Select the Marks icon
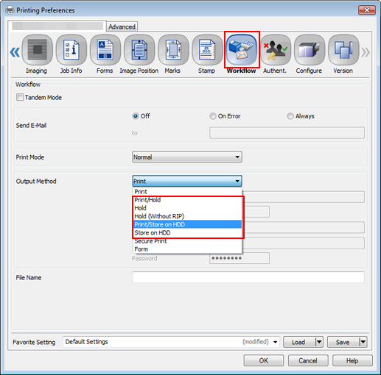The width and height of the screenshot is (381, 375). (173, 50)
